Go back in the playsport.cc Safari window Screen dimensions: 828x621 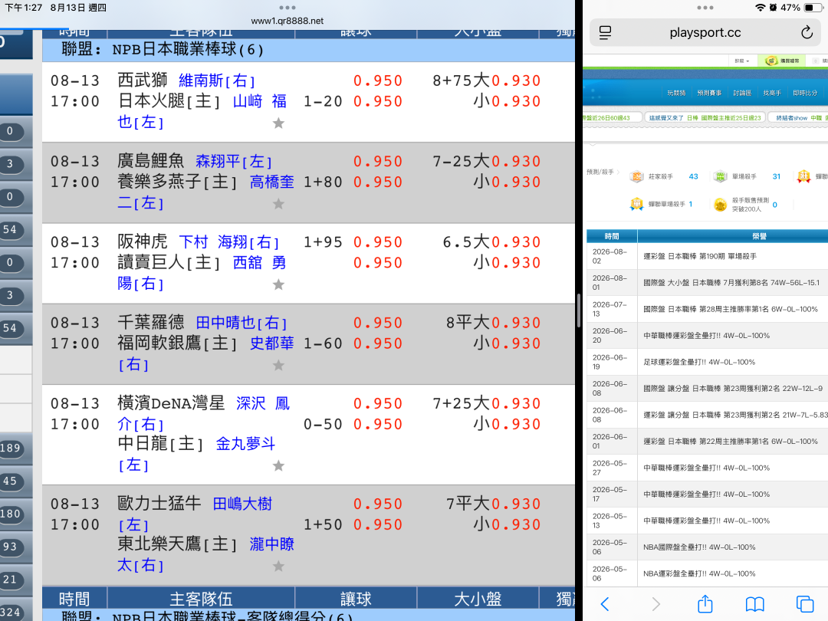[x=605, y=603]
